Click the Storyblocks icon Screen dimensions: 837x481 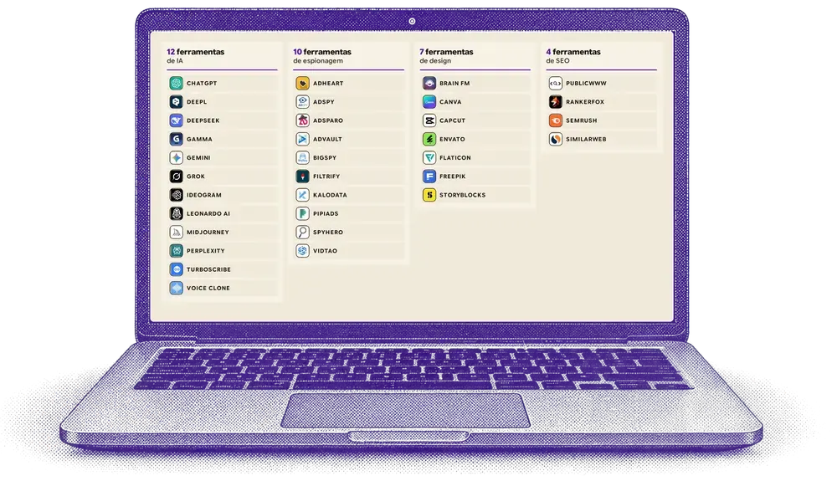[429, 195]
